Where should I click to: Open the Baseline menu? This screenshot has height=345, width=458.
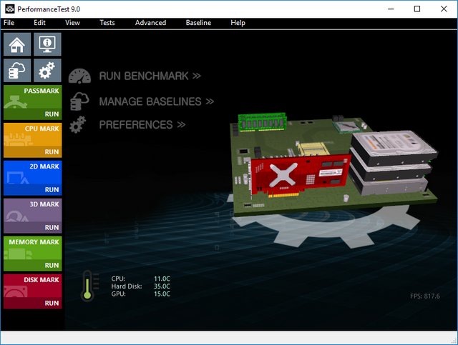(x=198, y=23)
